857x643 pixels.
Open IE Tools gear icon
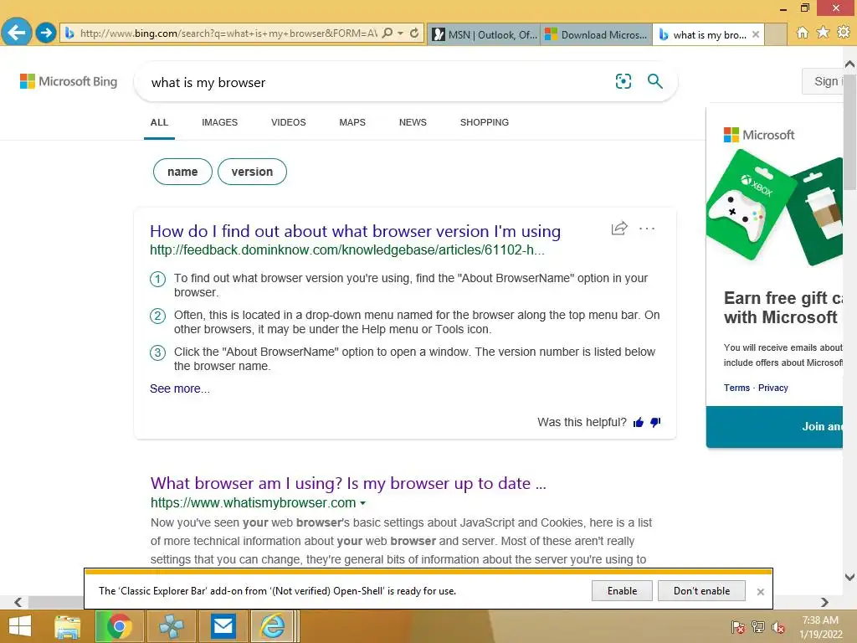[844, 33]
